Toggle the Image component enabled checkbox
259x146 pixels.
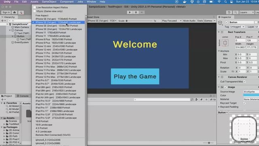coord(226,87)
